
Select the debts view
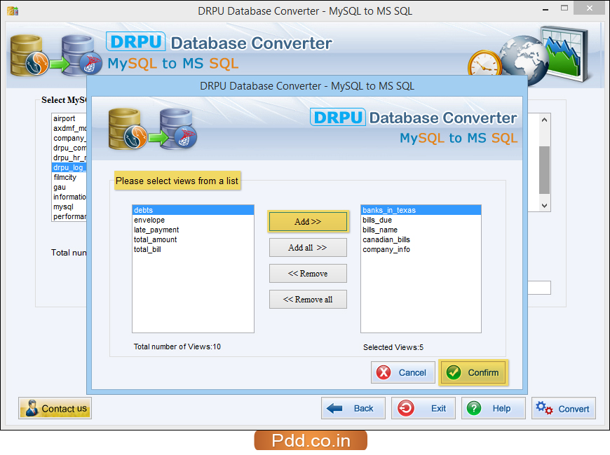[x=193, y=210]
